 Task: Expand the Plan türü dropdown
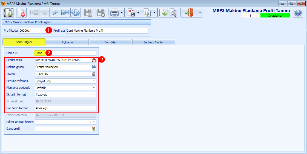(x=94, y=53)
